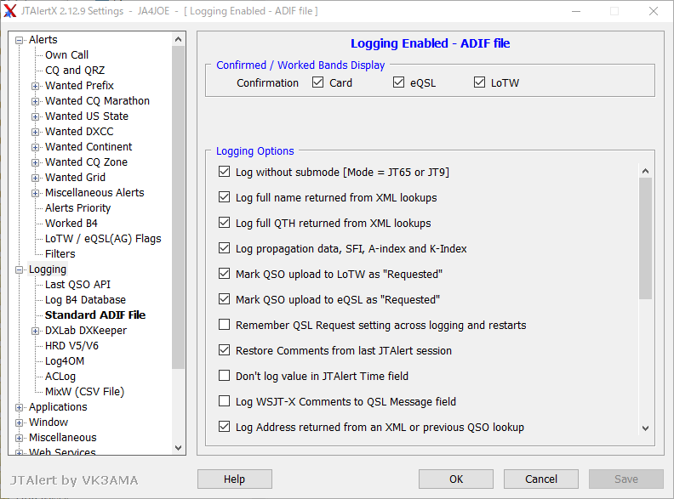The height and width of the screenshot is (499, 674).
Task: Toggle Mark QSO upload to LoTW as Requested
Action: (224, 274)
